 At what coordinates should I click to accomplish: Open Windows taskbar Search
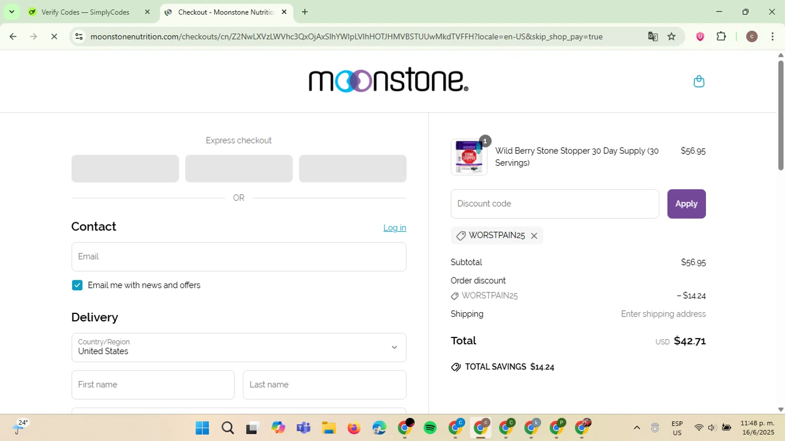228,428
